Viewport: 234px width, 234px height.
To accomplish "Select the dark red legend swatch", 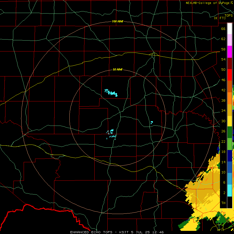I will (230, 63).
